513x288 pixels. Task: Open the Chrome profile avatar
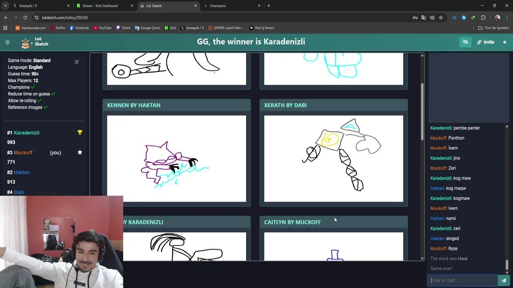pyautogui.click(x=497, y=18)
